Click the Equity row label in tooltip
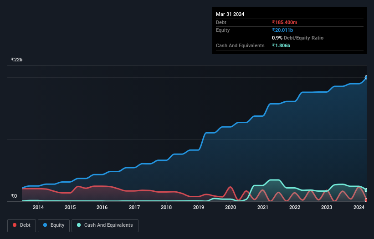374x239 pixels. pos(223,30)
